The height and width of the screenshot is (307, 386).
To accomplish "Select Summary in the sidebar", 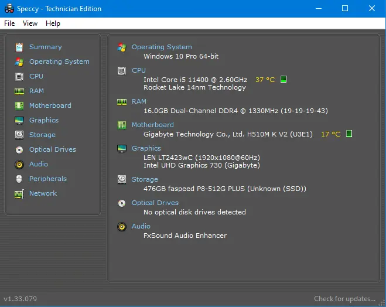I will (x=46, y=47).
